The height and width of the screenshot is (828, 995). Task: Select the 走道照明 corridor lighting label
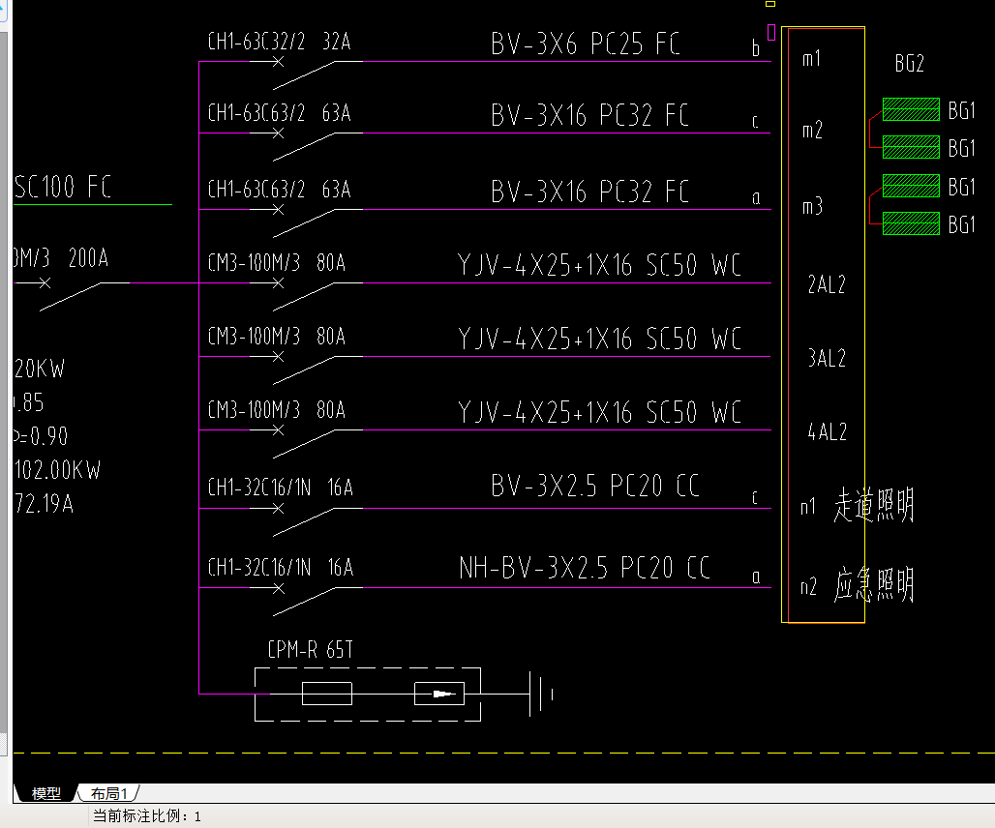click(x=873, y=505)
